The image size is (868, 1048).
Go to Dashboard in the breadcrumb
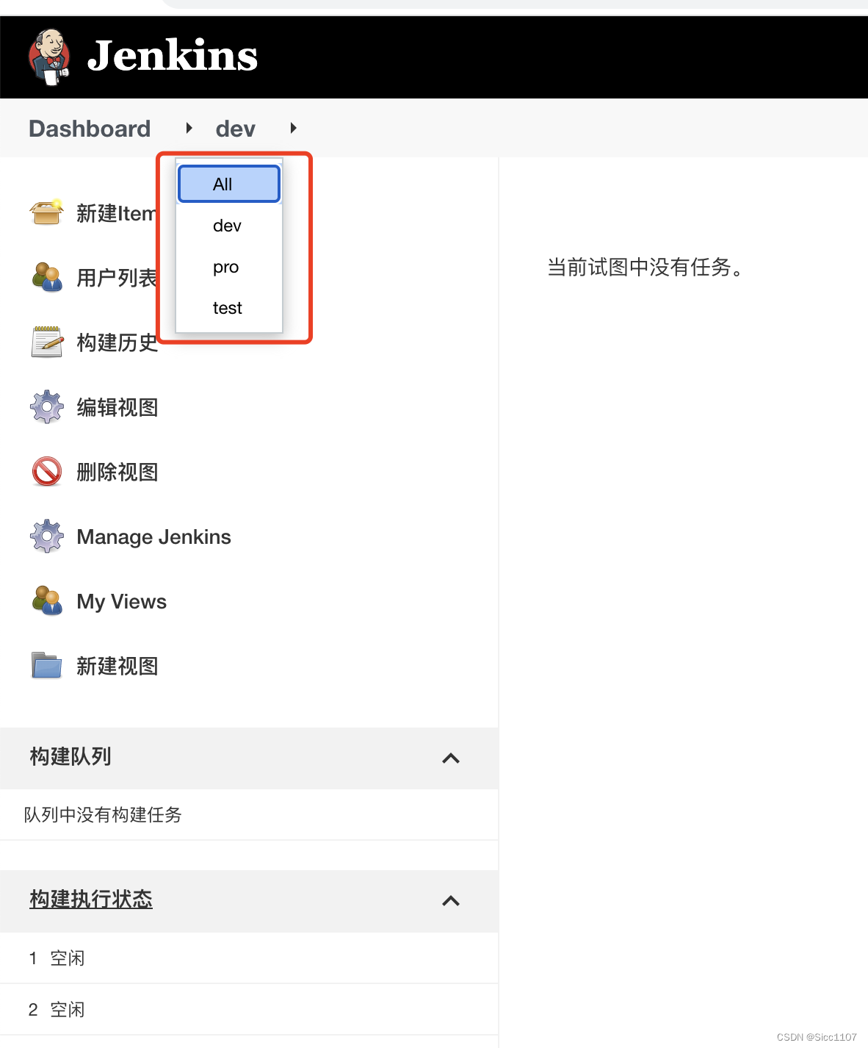[x=90, y=129]
